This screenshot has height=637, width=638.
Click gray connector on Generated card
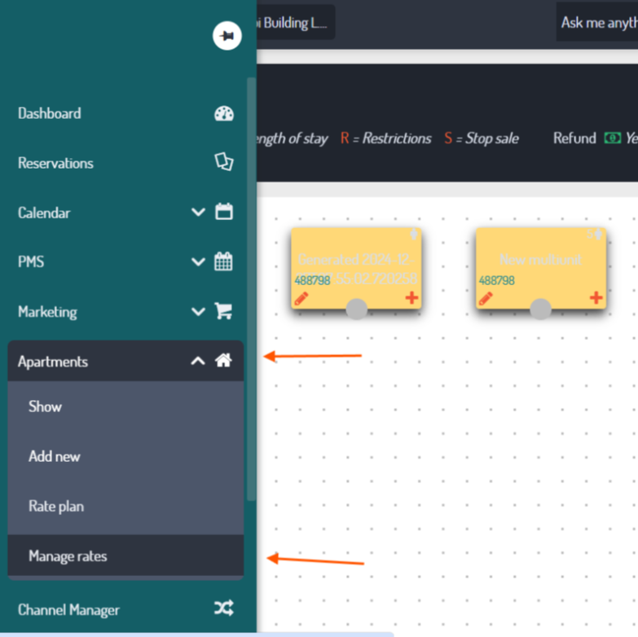click(x=357, y=310)
